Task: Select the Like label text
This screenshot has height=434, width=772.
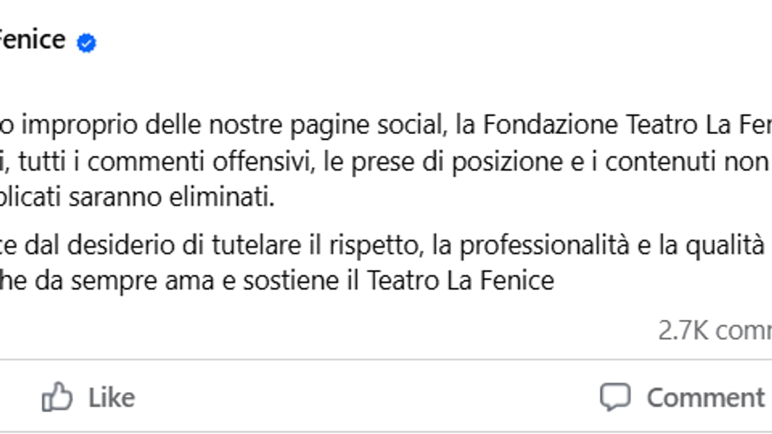Action: (x=110, y=396)
